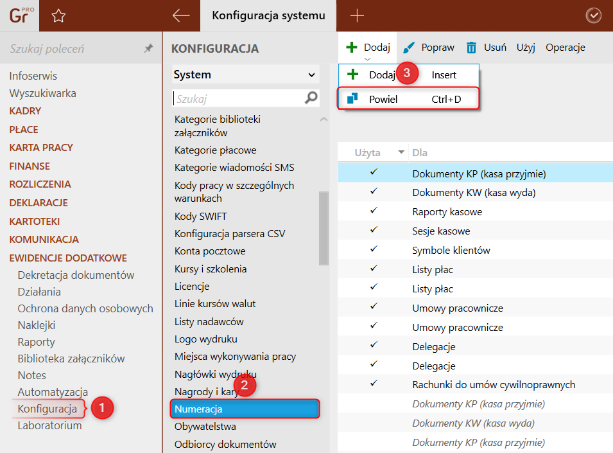Select Numeracja in configuration list

[x=245, y=409]
